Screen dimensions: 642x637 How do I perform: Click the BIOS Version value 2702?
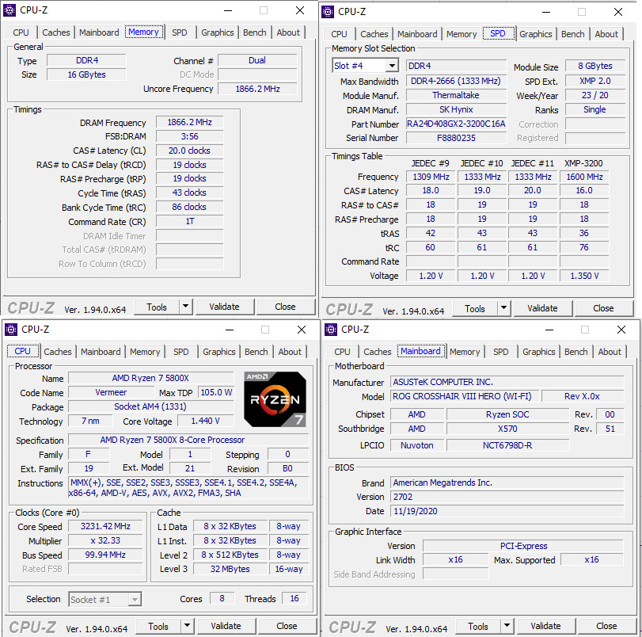[507, 497]
